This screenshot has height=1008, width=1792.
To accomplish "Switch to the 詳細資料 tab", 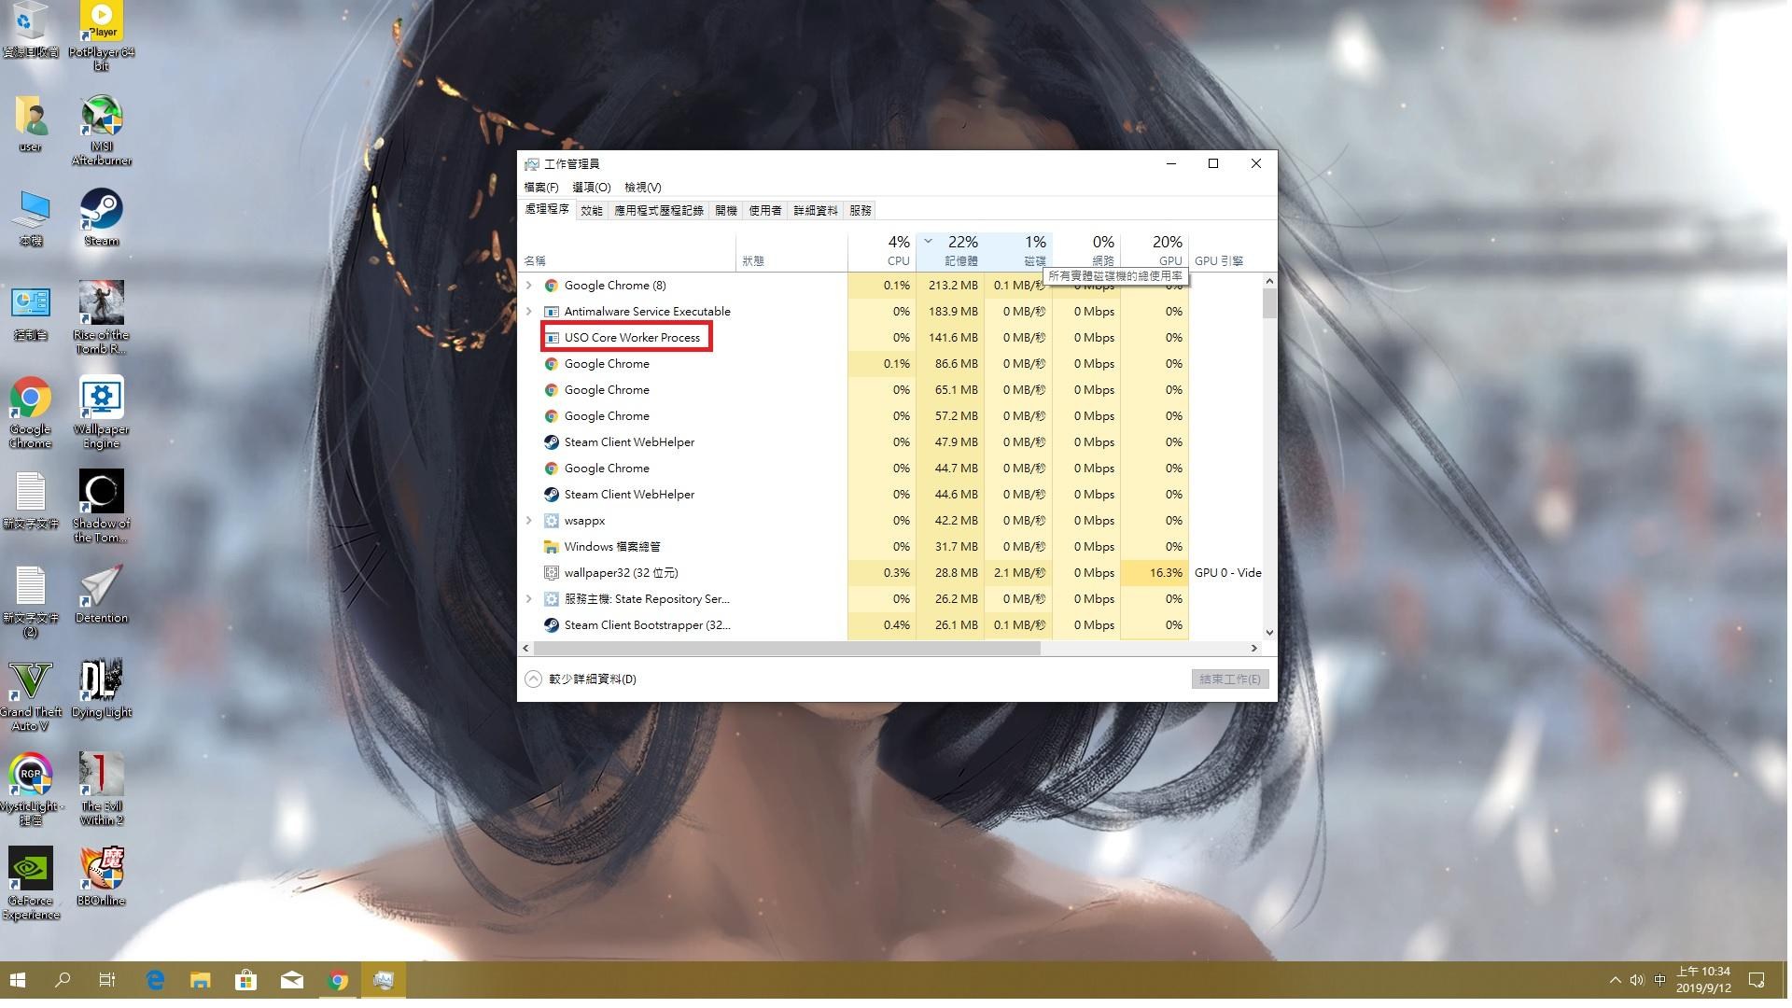I will click(x=816, y=211).
